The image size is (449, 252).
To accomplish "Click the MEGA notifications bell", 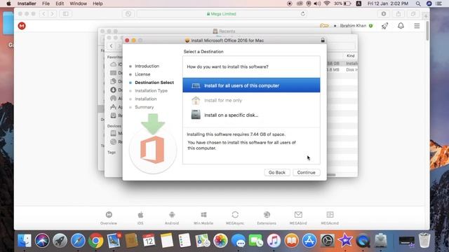I will pyautogui.click(x=401, y=26).
